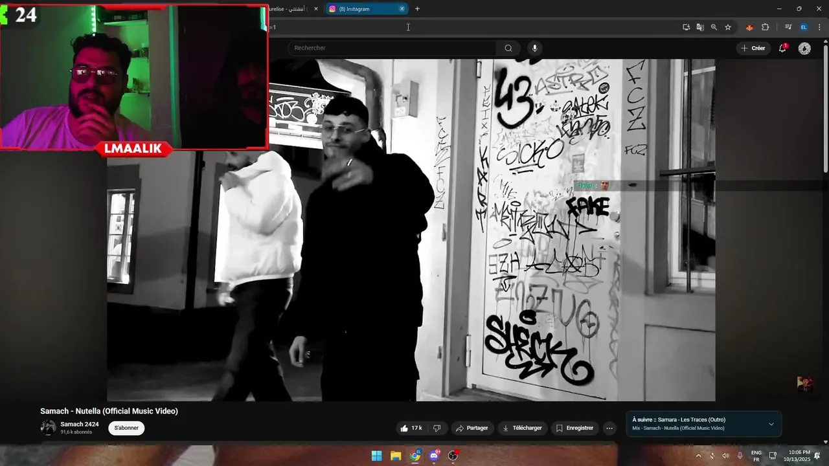
Task: Open File Explorer from the taskbar
Action: coord(396,456)
